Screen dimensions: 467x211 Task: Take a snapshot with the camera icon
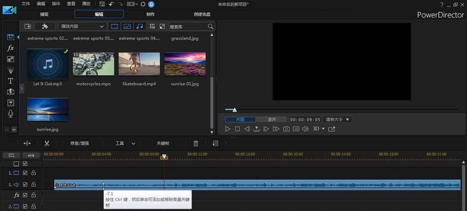point(286,129)
